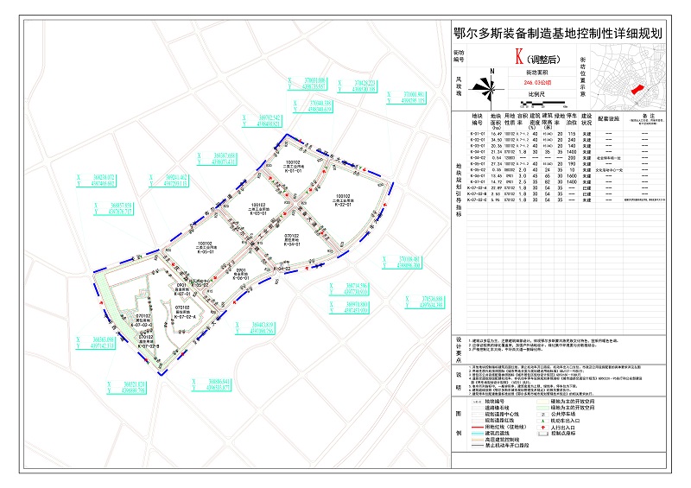Click the 建设状况 column header
Screen dimensions: 691x488
point(586,119)
